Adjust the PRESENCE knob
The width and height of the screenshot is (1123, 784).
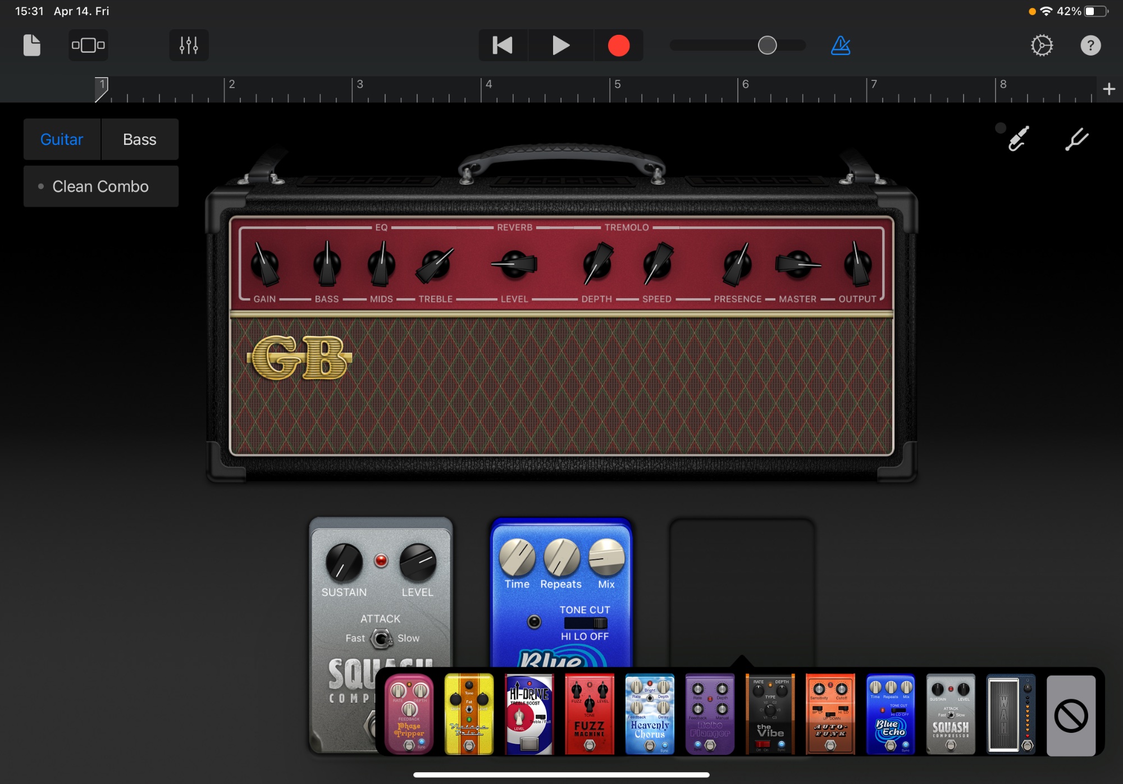coord(737,264)
